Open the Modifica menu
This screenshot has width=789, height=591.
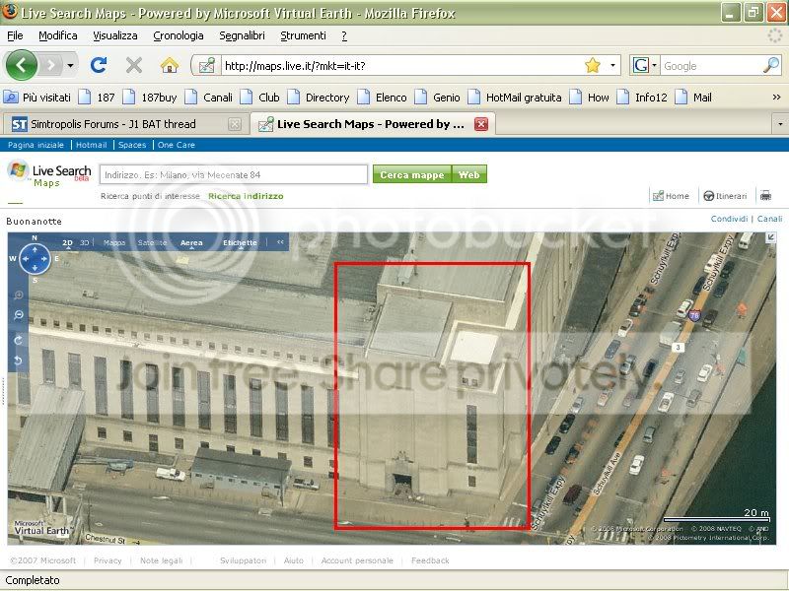pyautogui.click(x=58, y=35)
